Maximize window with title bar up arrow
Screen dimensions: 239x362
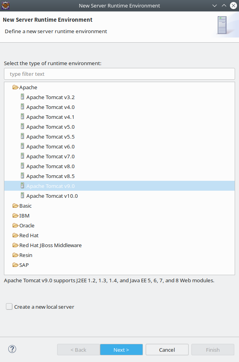[x=224, y=6]
